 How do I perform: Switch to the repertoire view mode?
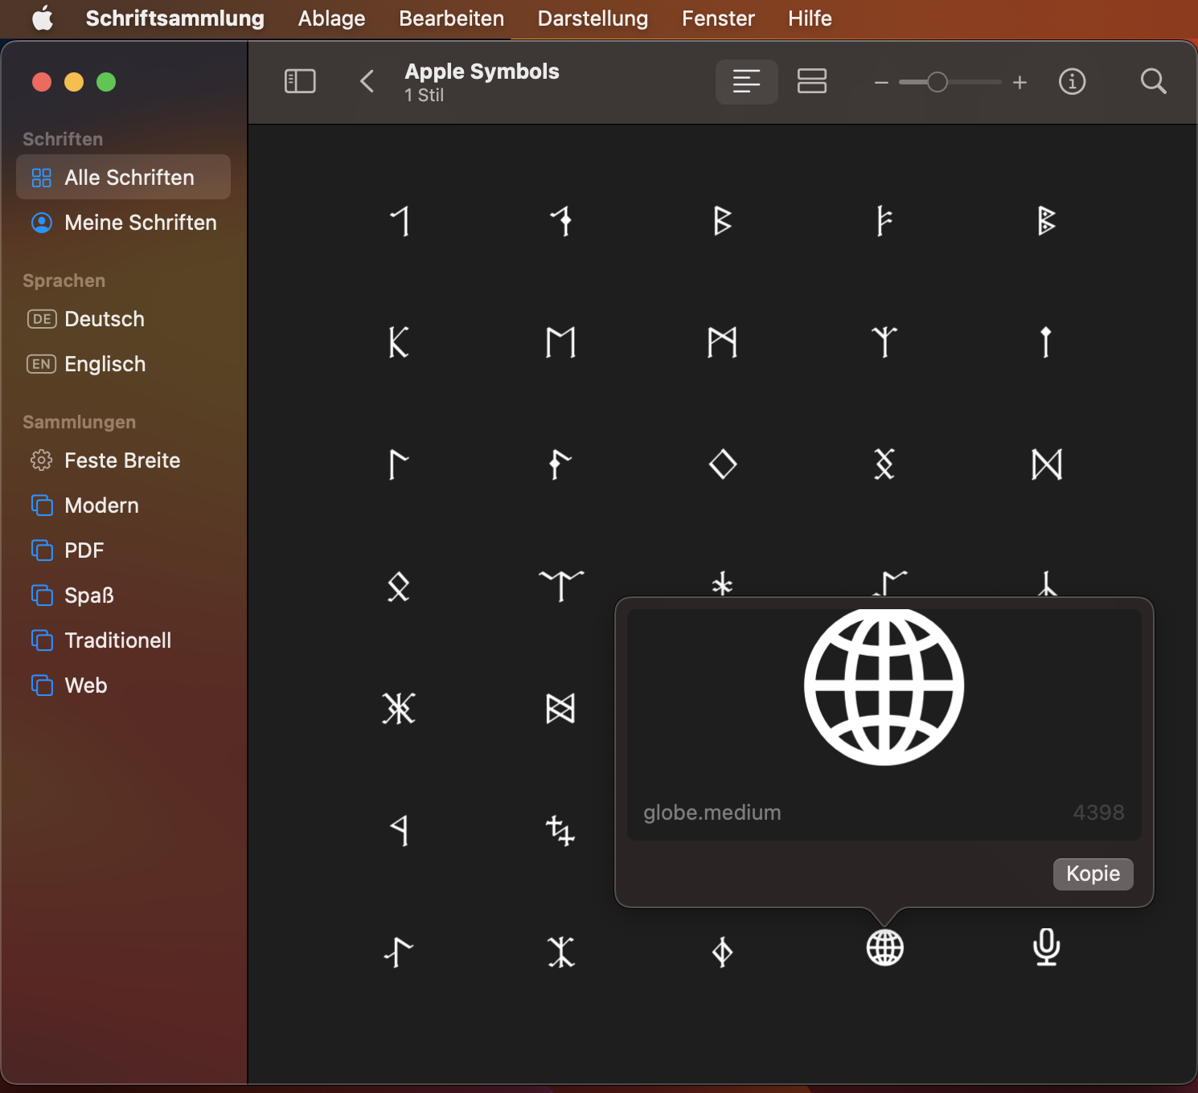812,81
